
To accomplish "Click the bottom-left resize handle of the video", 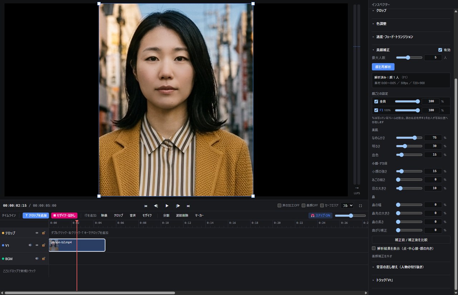I will click(99, 196).
